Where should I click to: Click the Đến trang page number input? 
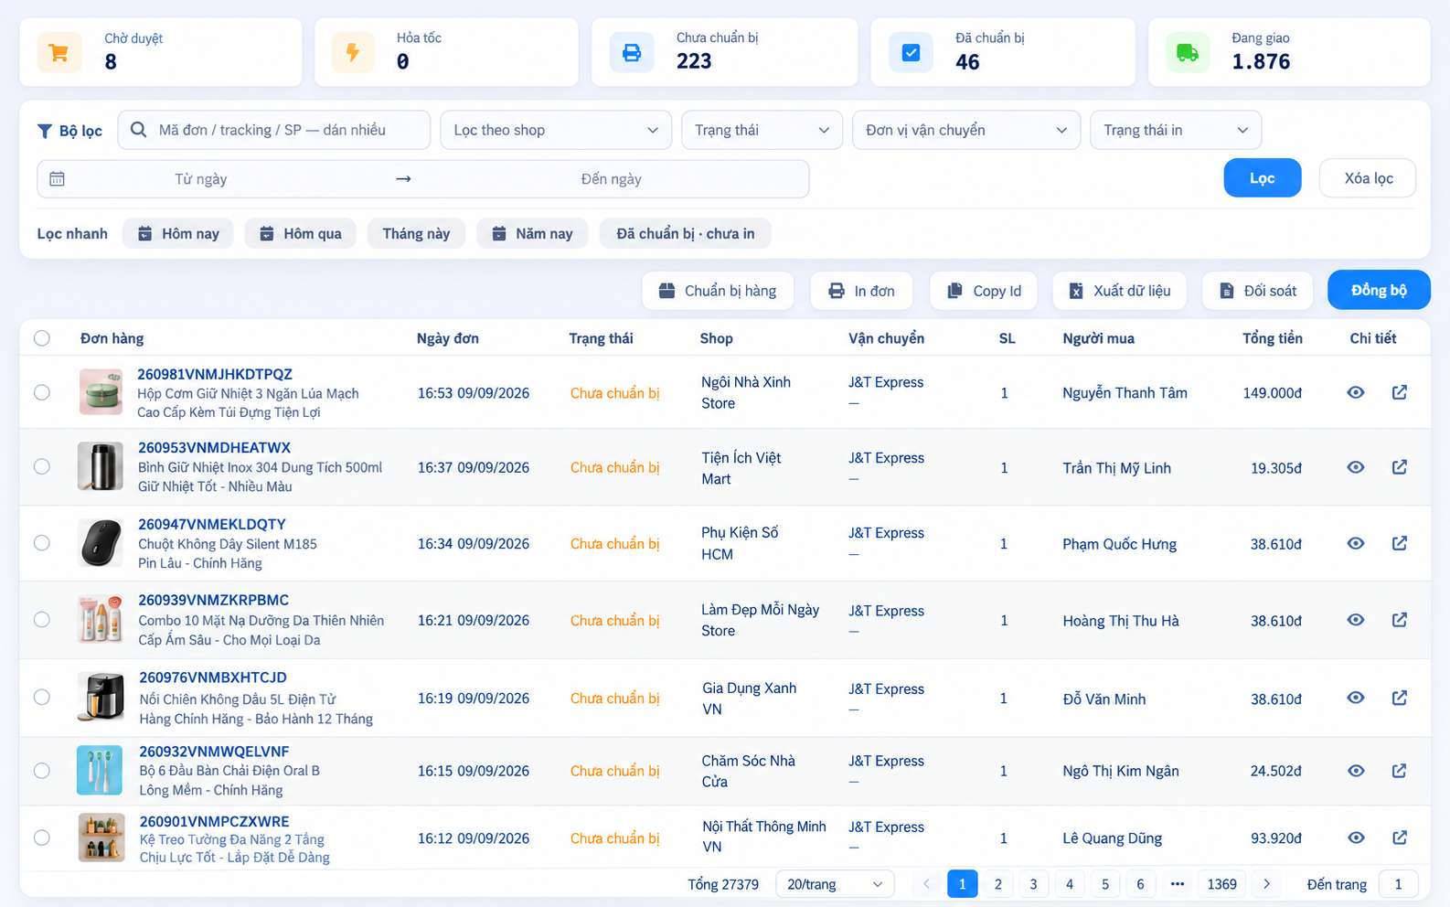(x=1398, y=884)
